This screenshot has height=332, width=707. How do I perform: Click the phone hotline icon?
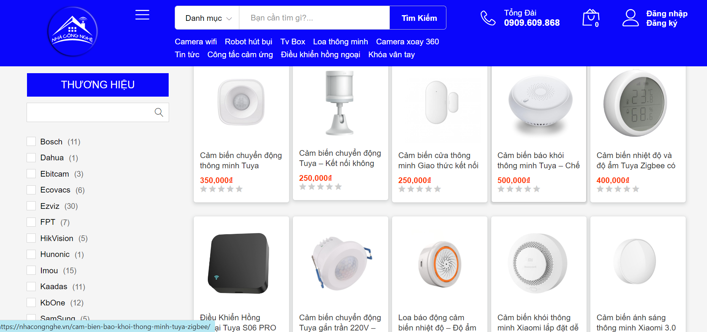488,18
